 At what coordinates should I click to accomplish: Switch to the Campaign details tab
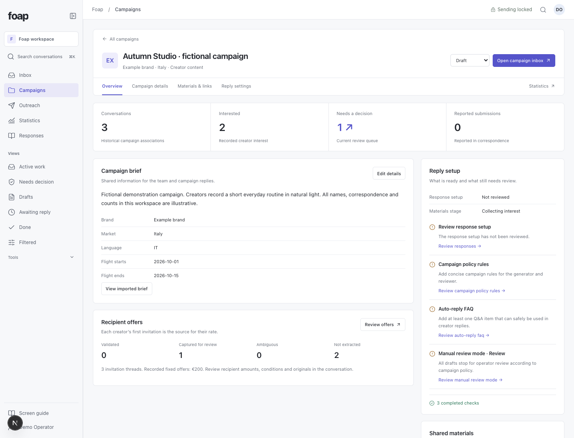tap(150, 86)
